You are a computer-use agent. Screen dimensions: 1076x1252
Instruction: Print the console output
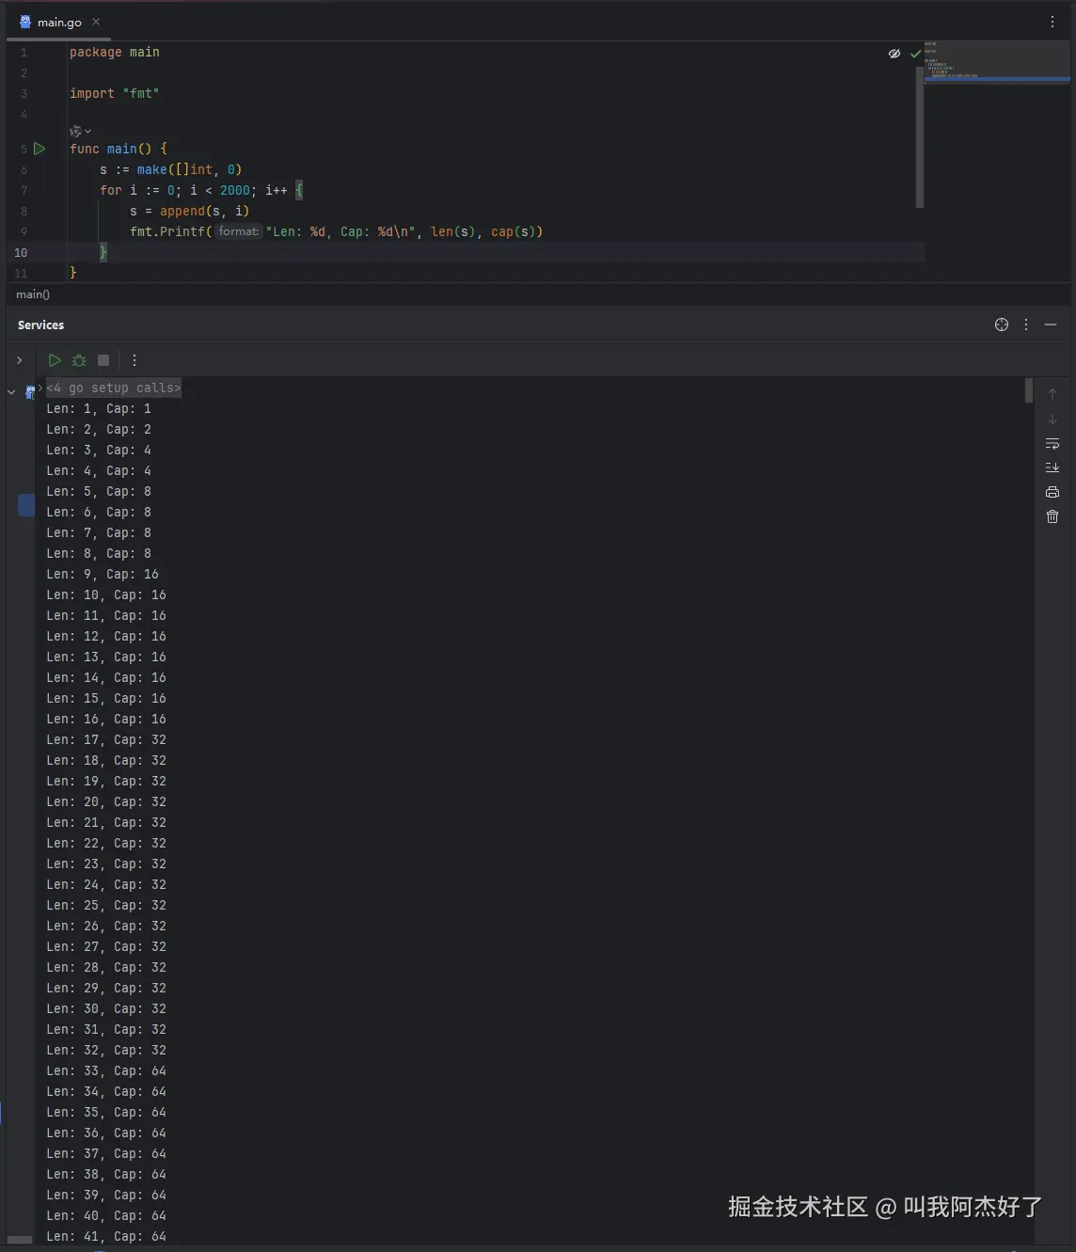pyautogui.click(x=1052, y=492)
